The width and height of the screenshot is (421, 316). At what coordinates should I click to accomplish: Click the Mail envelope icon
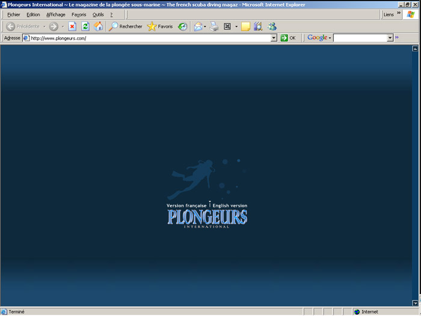click(198, 26)
